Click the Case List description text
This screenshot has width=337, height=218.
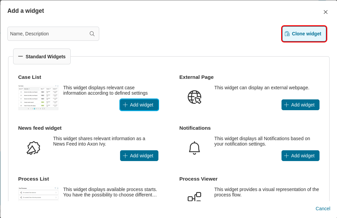pyautogui.click(x=105, y=90)
